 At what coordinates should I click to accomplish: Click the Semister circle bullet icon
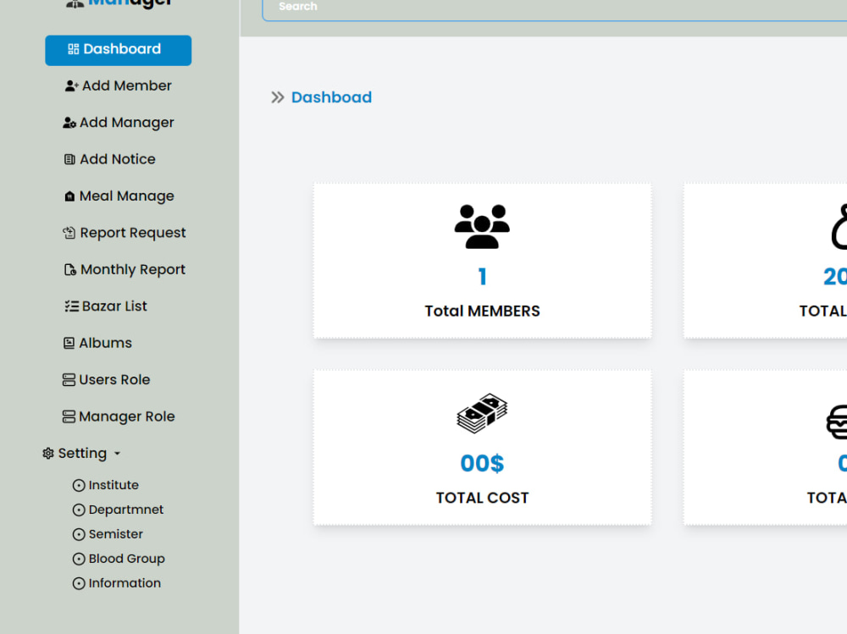coord(79,534)
